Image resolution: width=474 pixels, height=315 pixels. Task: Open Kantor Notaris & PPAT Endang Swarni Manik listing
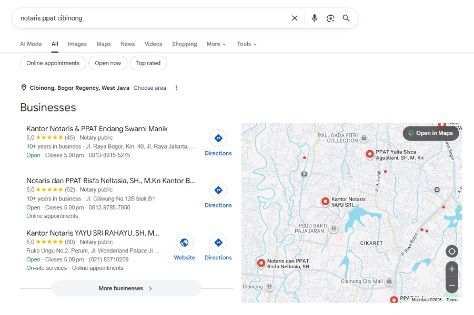coord(97,129)
